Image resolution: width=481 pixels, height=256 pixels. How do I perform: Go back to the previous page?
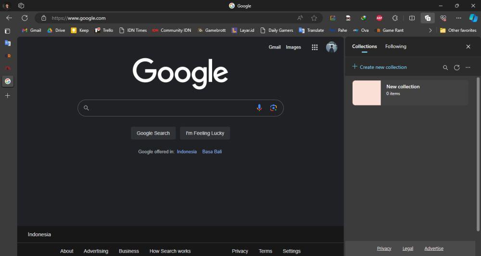pos(9,18)
